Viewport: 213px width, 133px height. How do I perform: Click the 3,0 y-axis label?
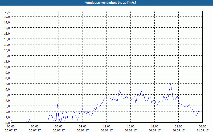[x=7, y=106]
